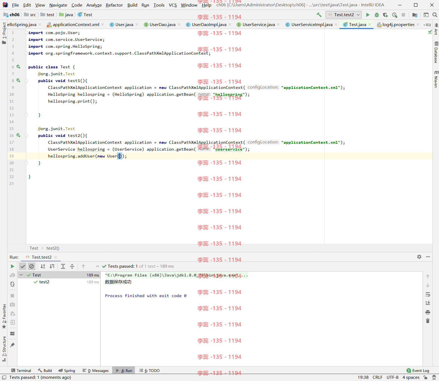The width and height of the screenshot is (439, 381).
Task: Click the stop icon in top toolbar
Action: point(403,15)
